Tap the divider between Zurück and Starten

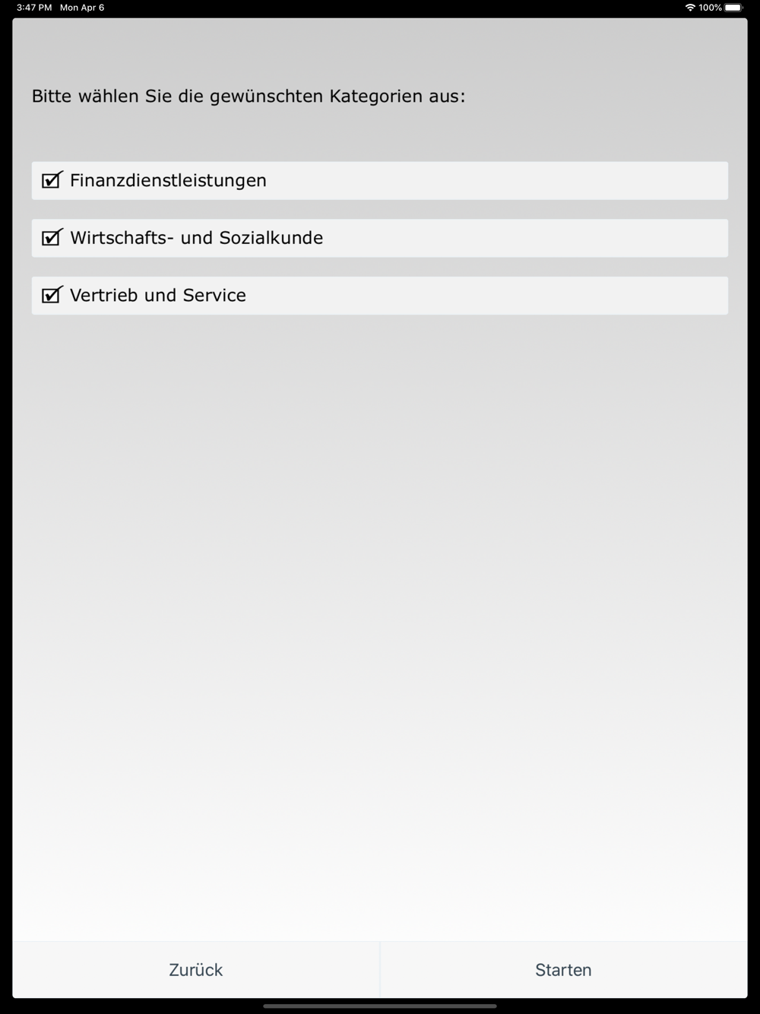tap(380, 970)
